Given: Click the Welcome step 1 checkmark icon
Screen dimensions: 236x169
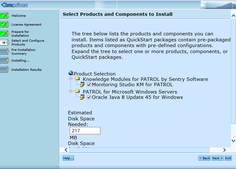Looking at the screenshot, I should 4,15.
